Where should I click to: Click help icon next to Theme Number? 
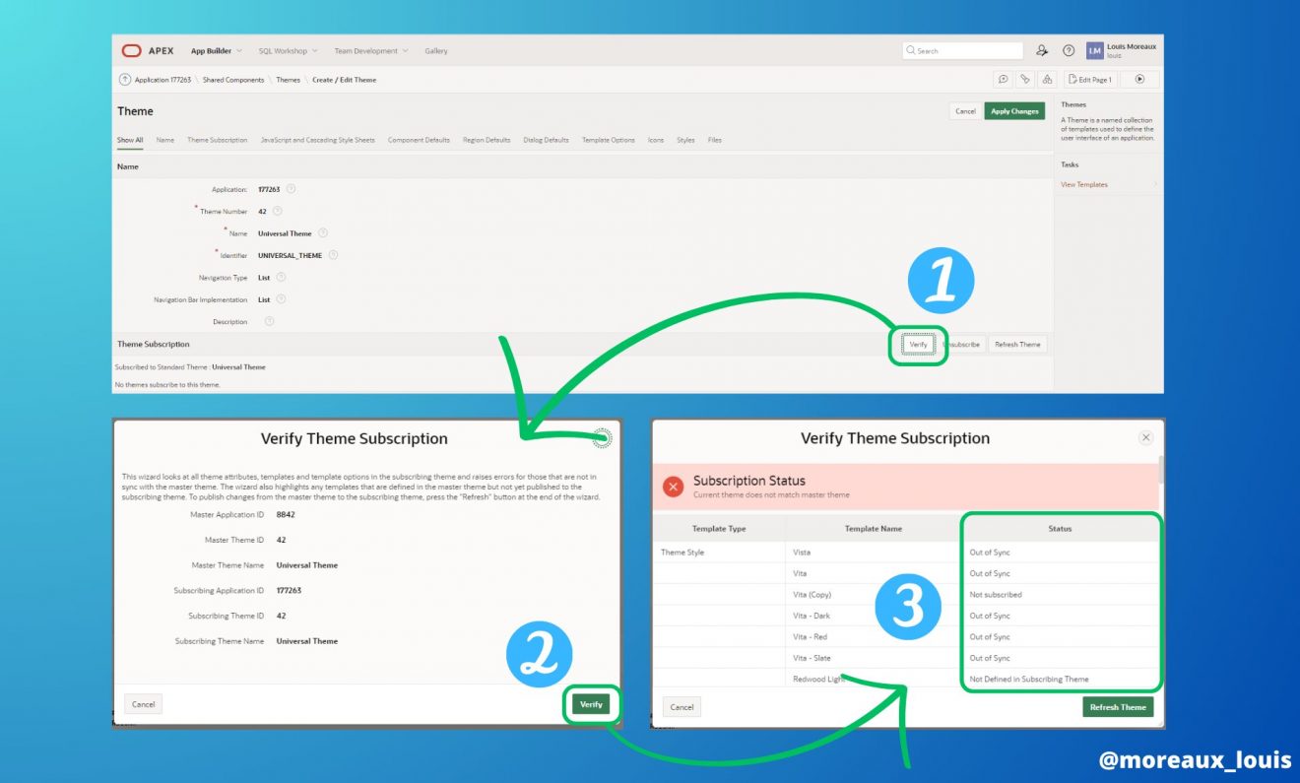click(277, 211)
